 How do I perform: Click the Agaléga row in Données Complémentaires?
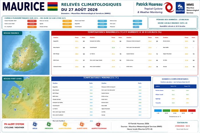point(175,99)
